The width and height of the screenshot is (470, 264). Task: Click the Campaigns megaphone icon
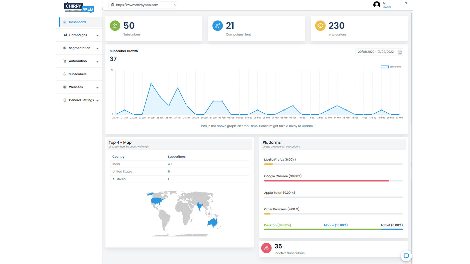pos(65,35)
